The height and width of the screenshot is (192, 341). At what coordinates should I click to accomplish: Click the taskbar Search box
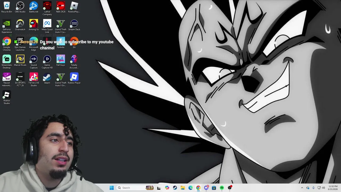pyautogui.click(x=136, y=188)
